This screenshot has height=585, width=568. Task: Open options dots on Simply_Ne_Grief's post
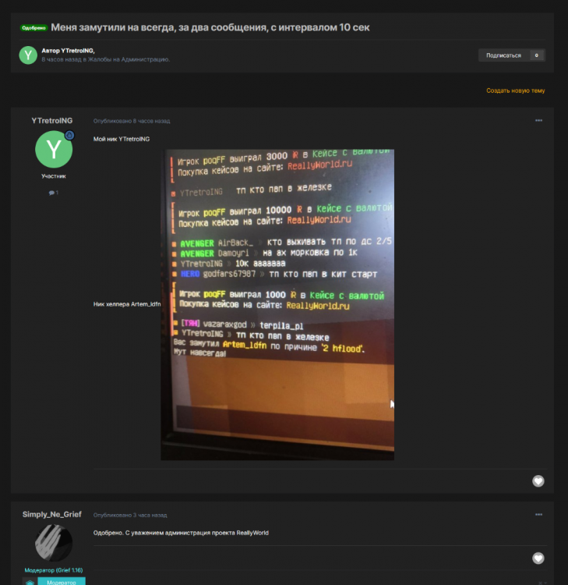(x=538, y=515)
